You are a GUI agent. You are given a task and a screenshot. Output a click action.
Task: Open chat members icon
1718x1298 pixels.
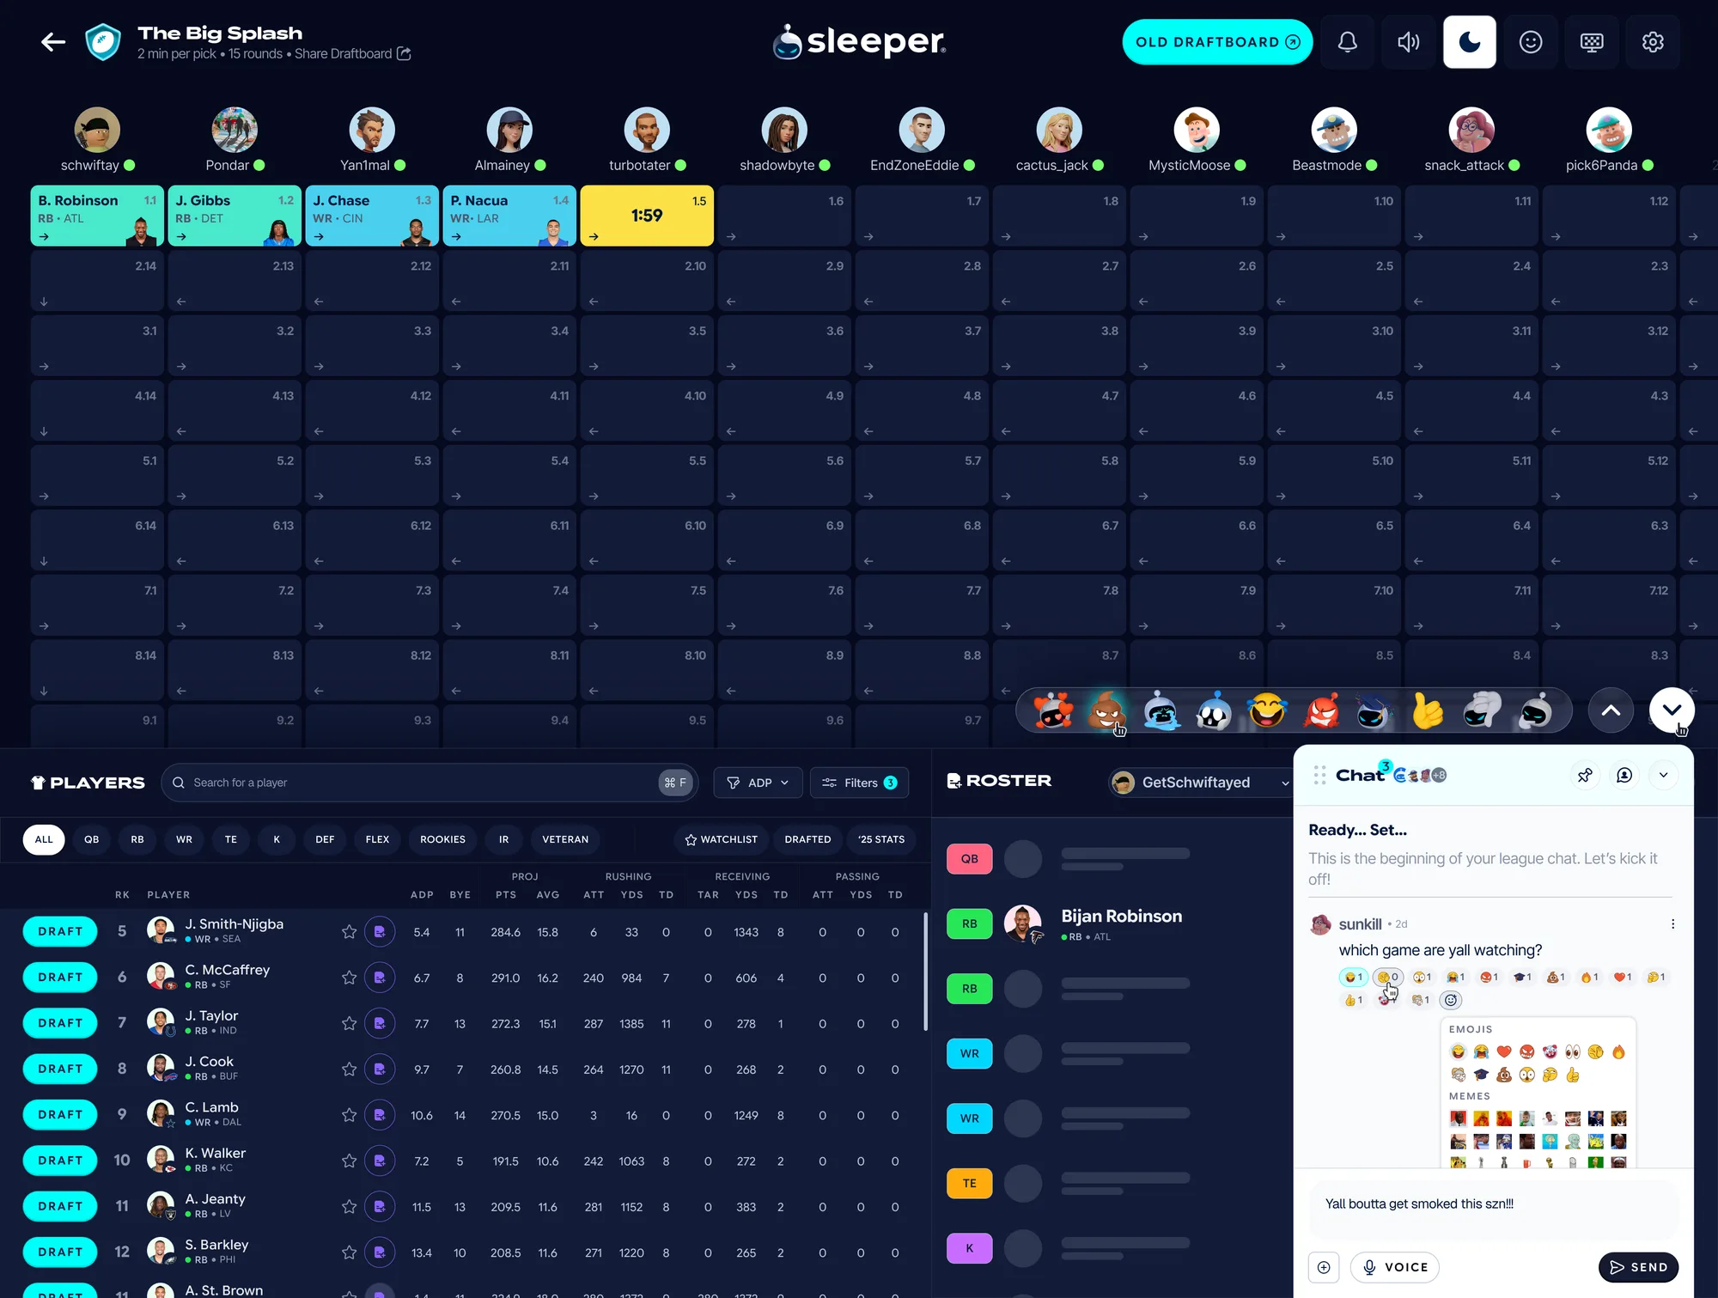1624,776
